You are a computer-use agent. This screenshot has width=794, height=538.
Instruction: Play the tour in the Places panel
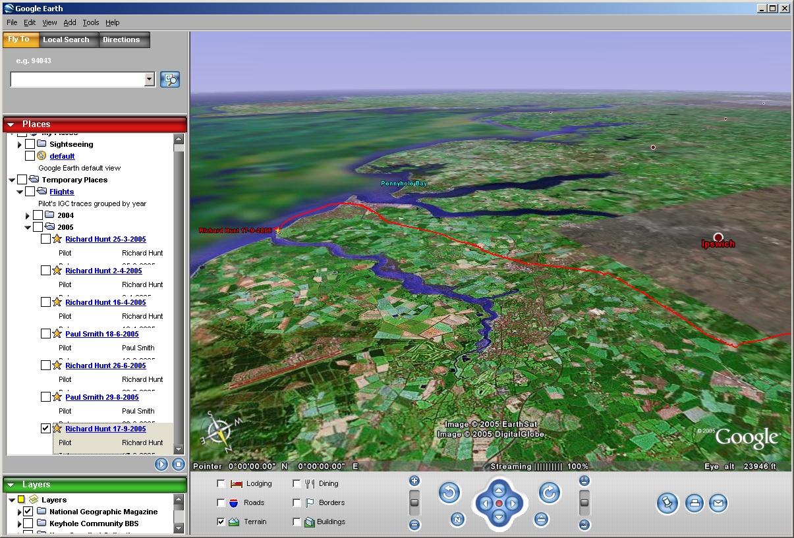tap(161, 464)
